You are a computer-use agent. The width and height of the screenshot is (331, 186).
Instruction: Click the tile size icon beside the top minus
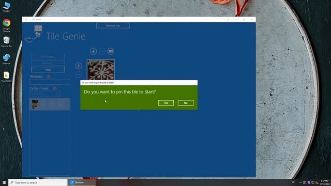click(111, 51)
